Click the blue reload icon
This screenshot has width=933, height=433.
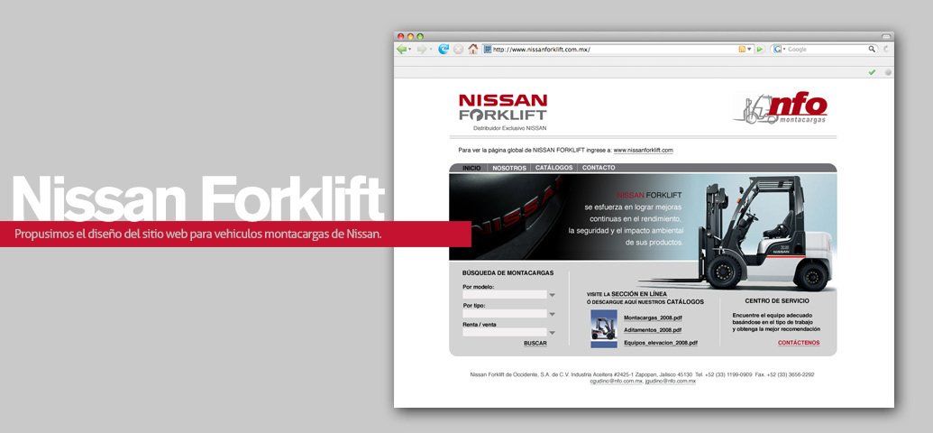coord(444,50)
